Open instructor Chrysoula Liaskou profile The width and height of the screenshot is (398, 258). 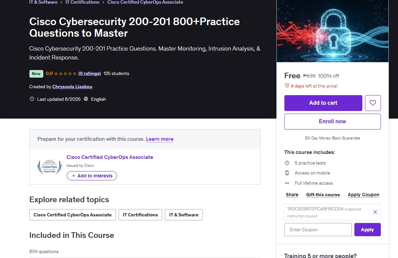[72, 87]
